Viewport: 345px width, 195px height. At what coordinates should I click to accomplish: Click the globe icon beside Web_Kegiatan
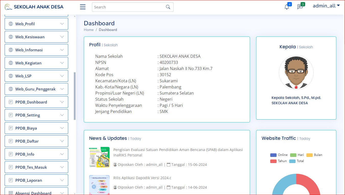tap(11, 63)
